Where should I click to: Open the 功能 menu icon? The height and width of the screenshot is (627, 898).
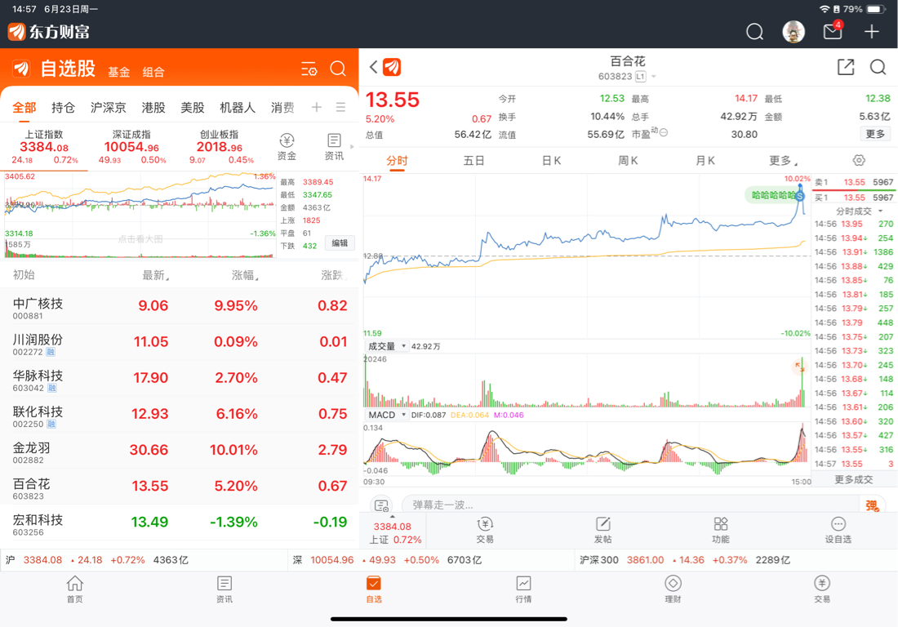(721, 530)
